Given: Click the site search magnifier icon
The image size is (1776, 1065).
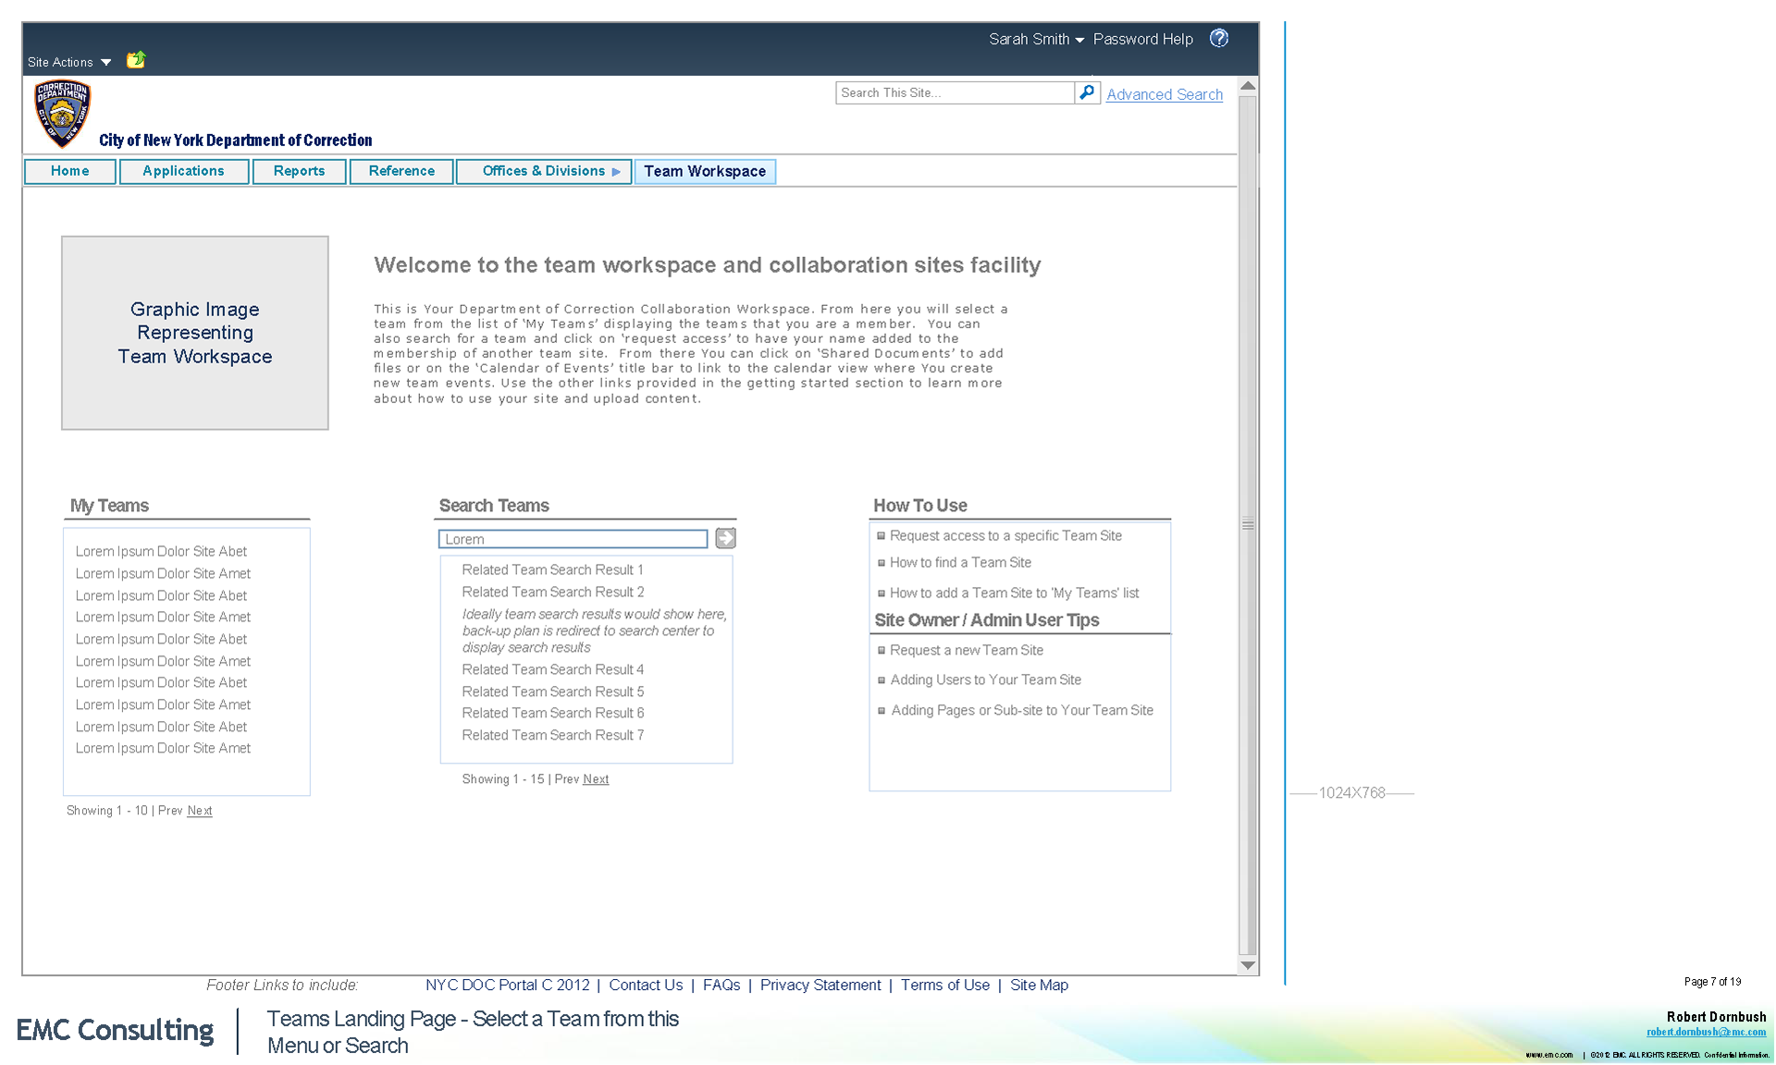Looking at the screenshot, I should [1087, 92].
